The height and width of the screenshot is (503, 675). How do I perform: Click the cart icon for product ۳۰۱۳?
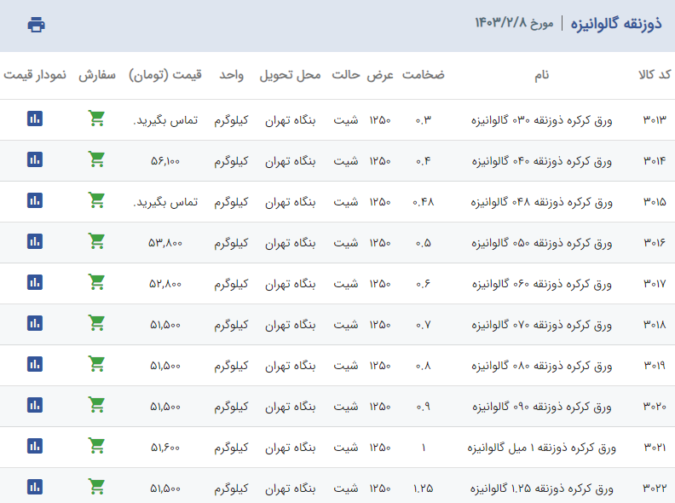click(x=97, y=119)
